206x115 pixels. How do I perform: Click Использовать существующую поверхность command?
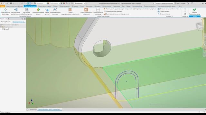coord(118,9)
